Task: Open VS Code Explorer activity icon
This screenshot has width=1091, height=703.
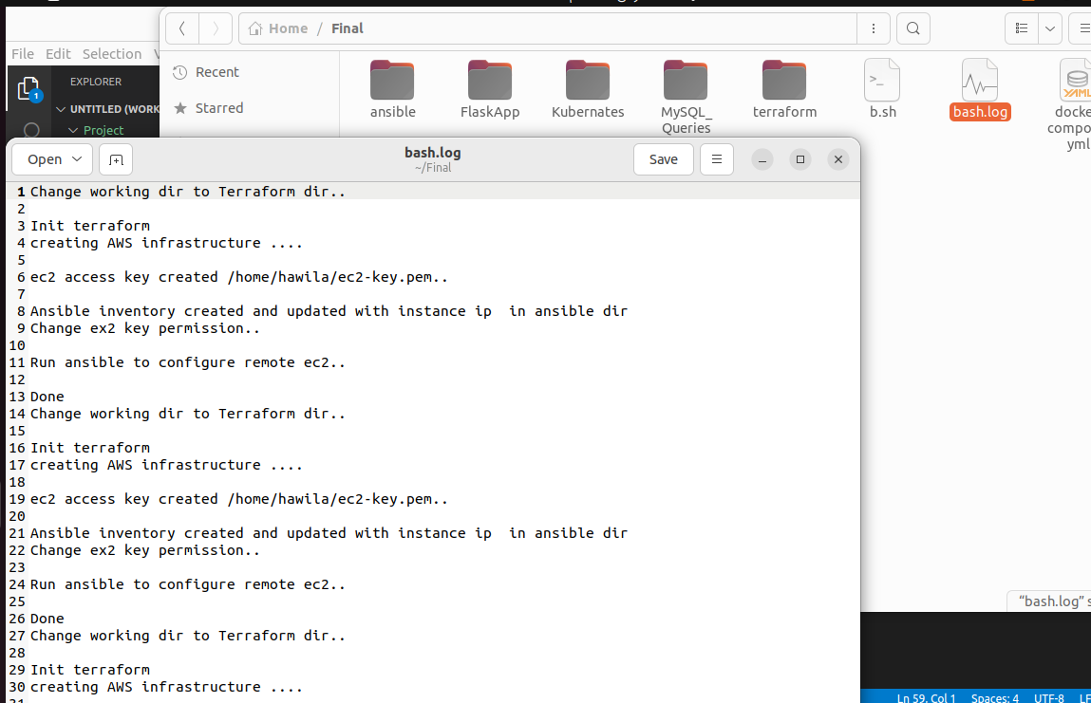Action: (x=28, y=88)
